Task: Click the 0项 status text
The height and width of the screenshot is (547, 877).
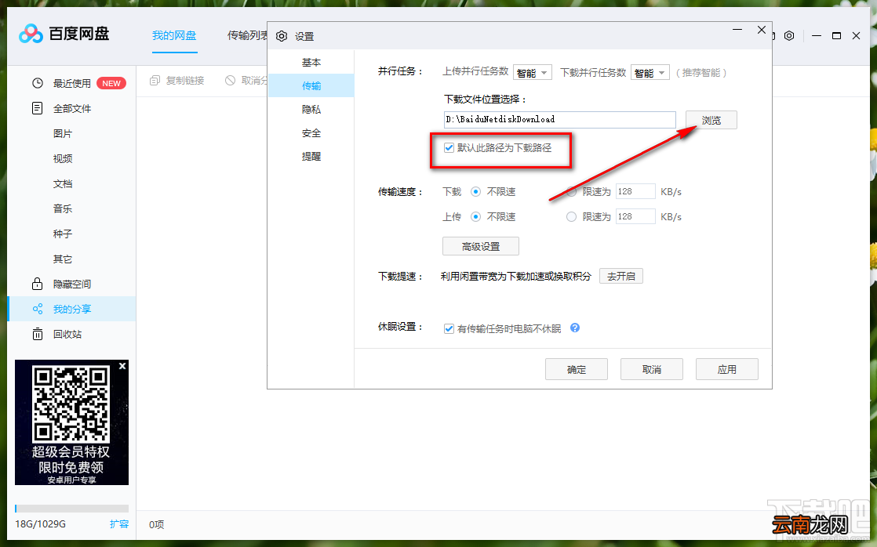Action: (157, 524)
